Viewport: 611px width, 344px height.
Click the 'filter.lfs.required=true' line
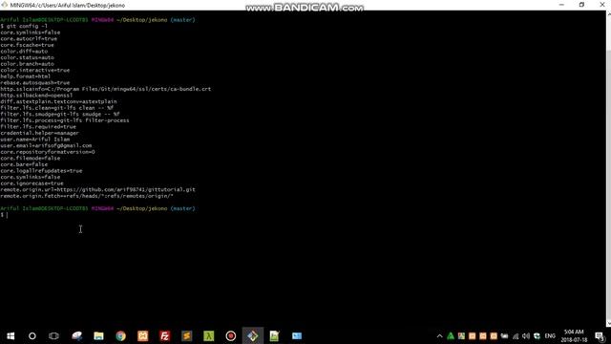pos(38,127)
